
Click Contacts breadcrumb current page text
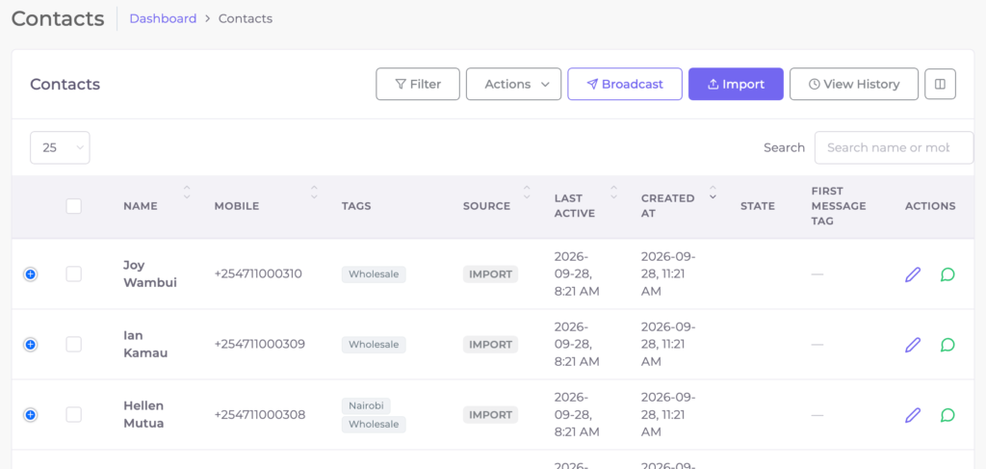point(246,19)
